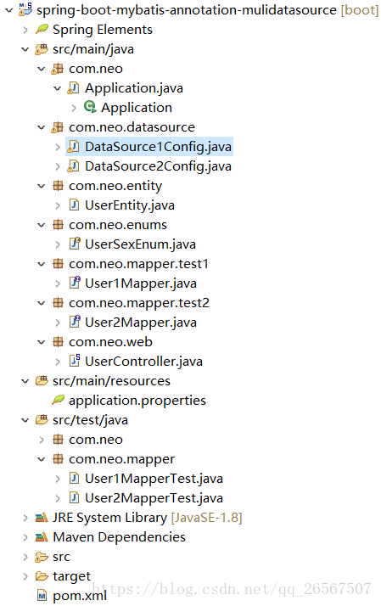This screenshot has width=381, height=606.
Task: Expand the JRE System Library node
Action: (x=25, y=518)
